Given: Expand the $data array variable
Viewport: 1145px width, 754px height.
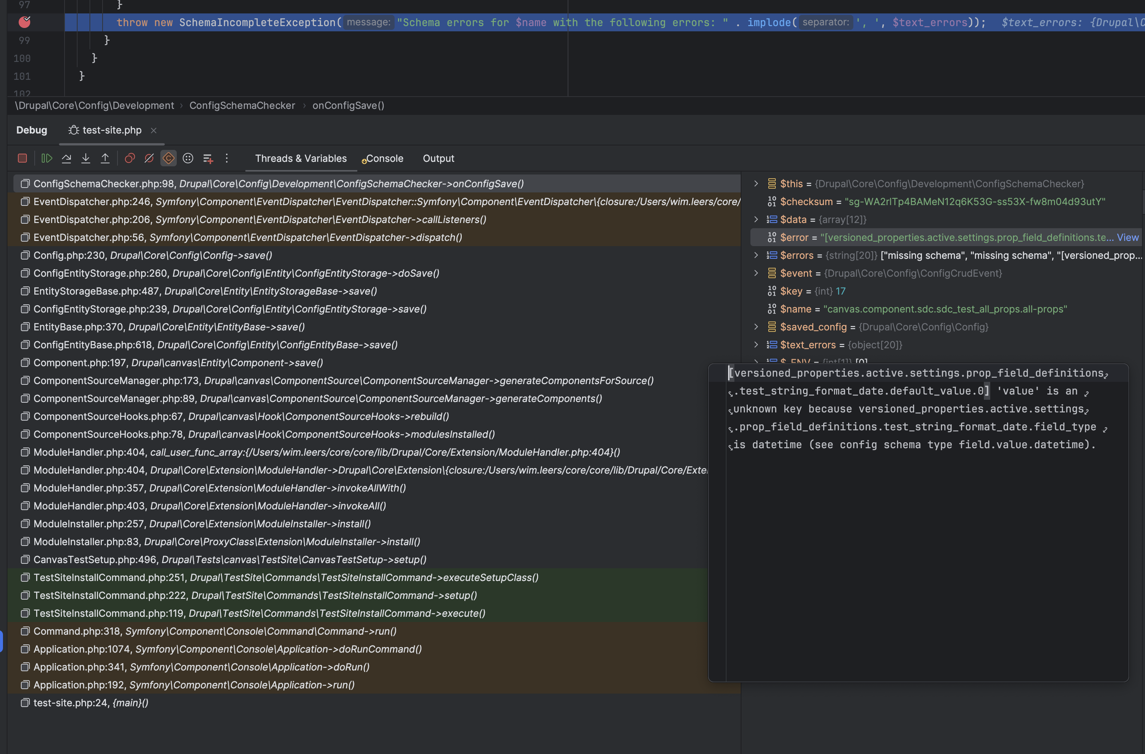Looking at the screenshot, I should pyautogui.click(x=756, y=219).
